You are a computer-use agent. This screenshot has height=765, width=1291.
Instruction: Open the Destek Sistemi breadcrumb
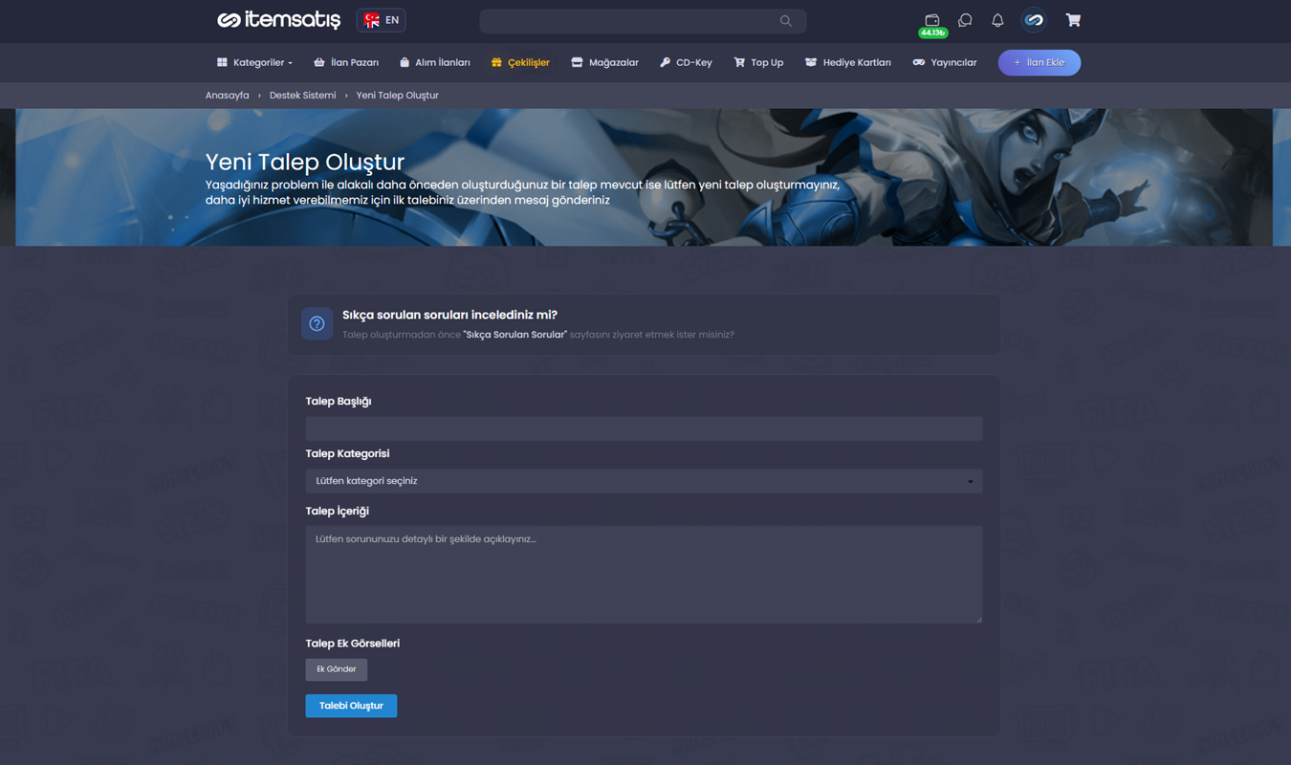(x=302, y=96)
